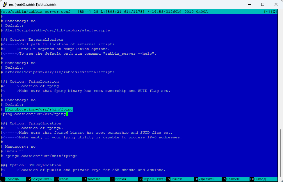Screen dimensions: 283x182
Task: Click the '### Option: ExternalScripts' line
Action: point(32,40)
